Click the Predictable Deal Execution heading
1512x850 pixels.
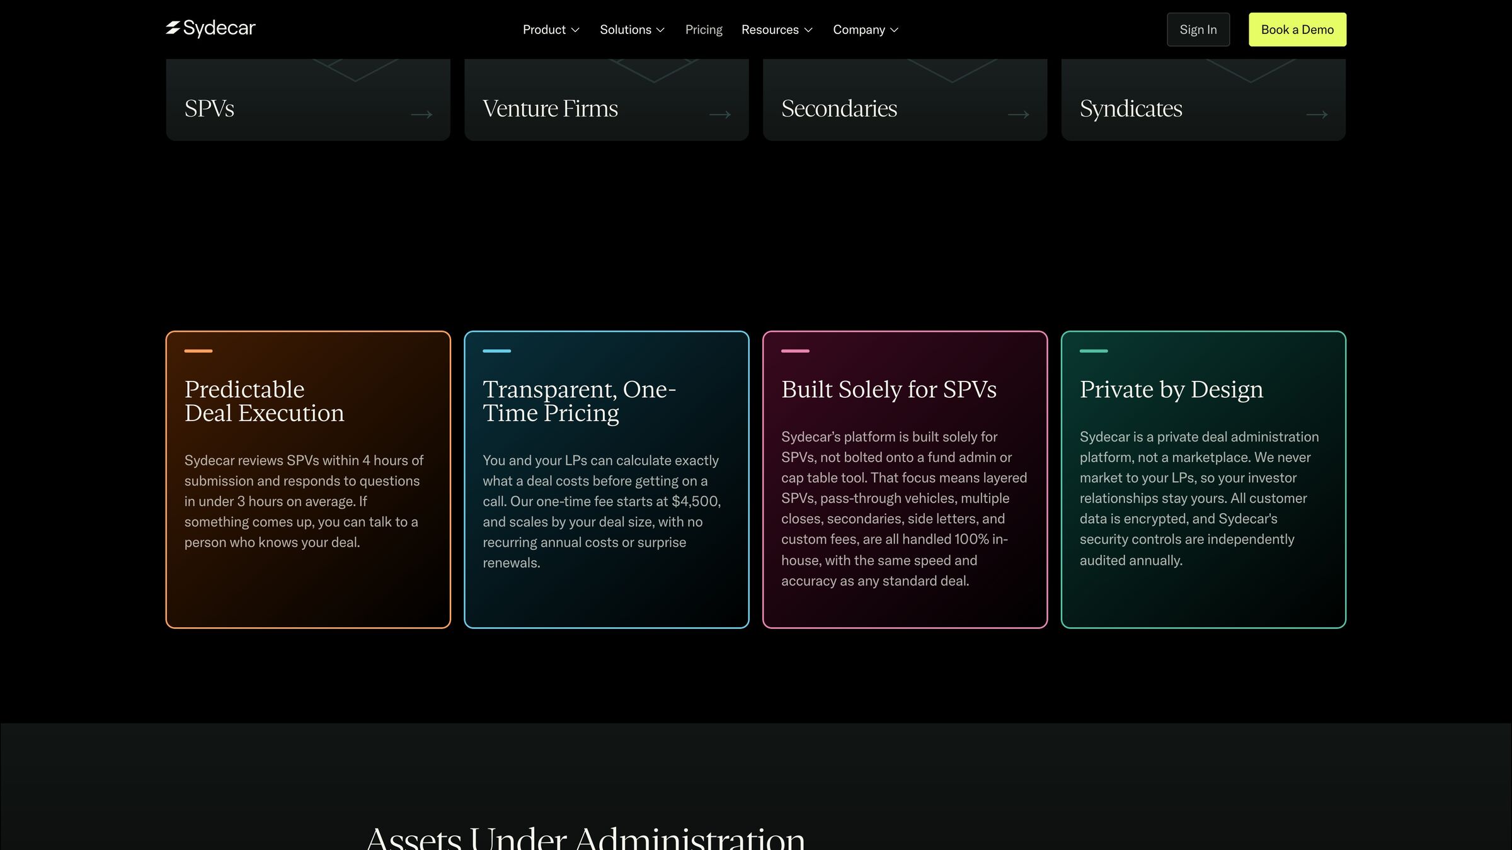(x=264, y=401)
